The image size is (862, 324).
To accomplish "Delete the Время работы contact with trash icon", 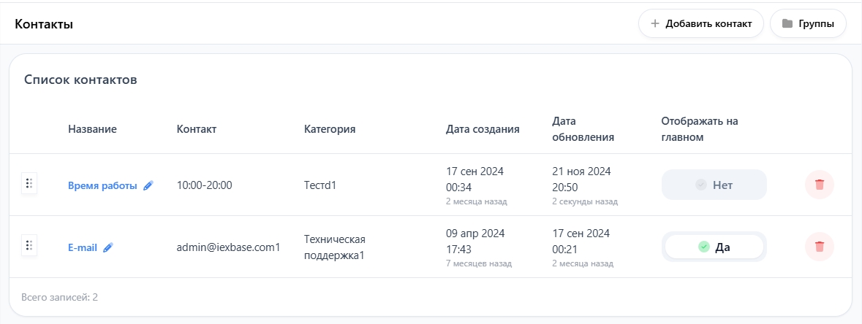I will tap(819, 185).
